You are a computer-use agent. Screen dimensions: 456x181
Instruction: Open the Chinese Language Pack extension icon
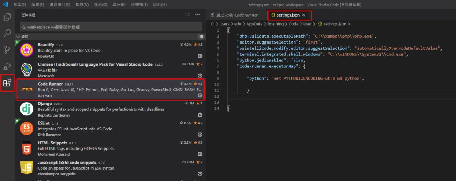click(x=27, y=70)
